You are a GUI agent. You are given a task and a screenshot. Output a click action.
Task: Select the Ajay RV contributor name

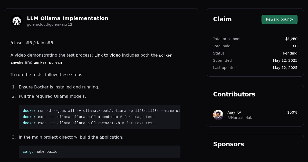[x=234, y=112]
